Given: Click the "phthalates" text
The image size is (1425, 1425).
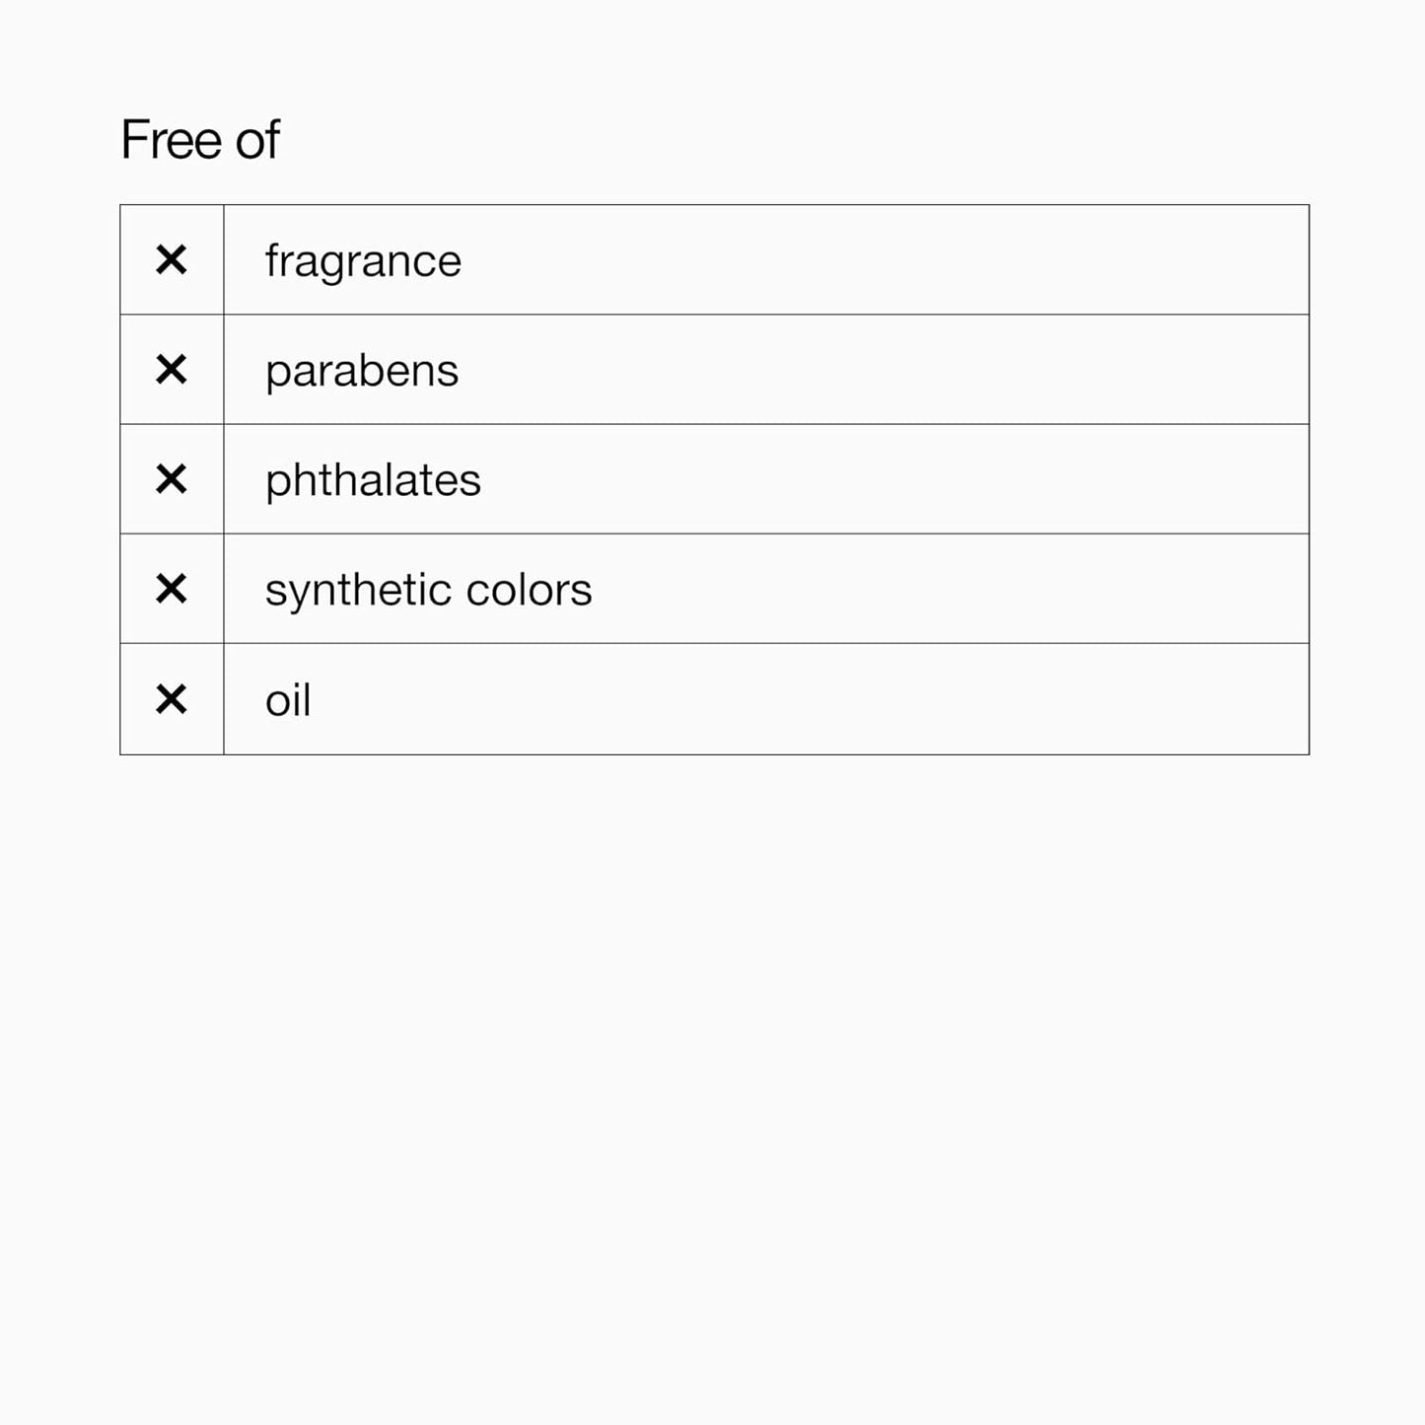Looking at the screenshot, I should 373,480.
